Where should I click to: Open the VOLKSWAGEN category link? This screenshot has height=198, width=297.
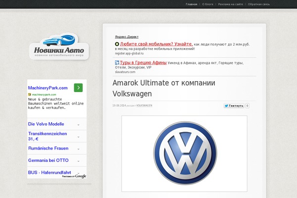pos(144,105)
